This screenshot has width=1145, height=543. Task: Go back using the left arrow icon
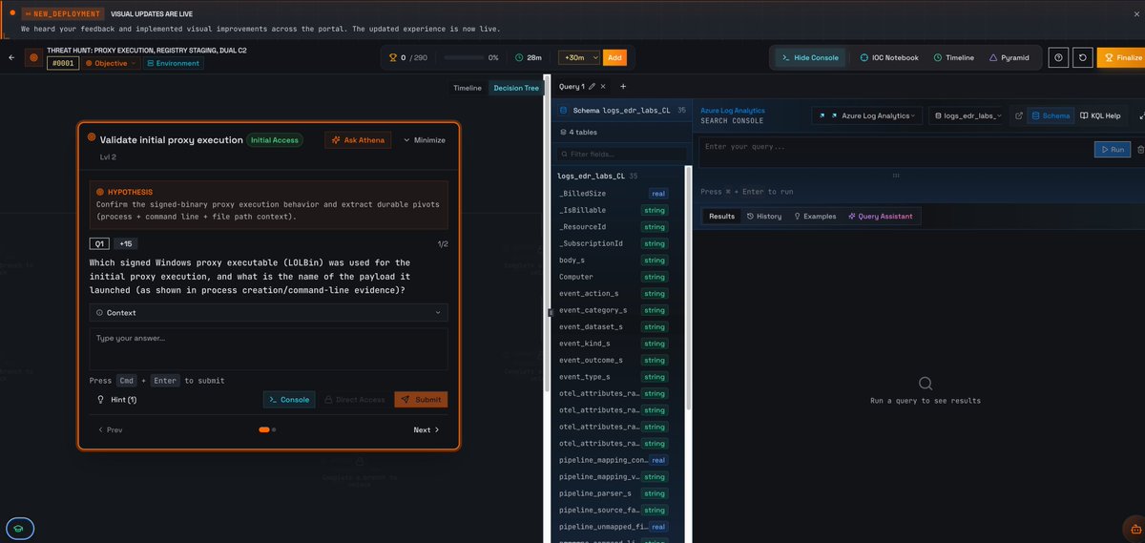coord(11,57)
